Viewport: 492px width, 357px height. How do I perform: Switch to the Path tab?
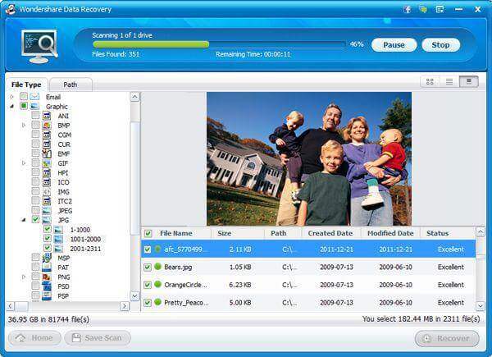point(71,85)
